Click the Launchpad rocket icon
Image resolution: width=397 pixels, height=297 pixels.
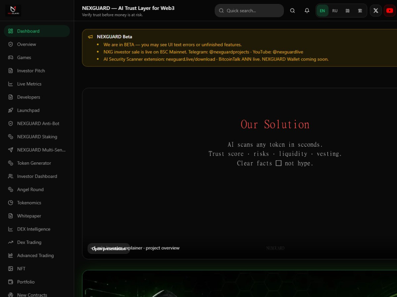click(x=10, y=110)
